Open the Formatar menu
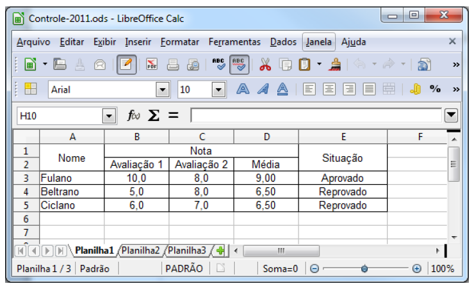Image resolution: width=474 pixels, height=286 pixels. (179, 42)
